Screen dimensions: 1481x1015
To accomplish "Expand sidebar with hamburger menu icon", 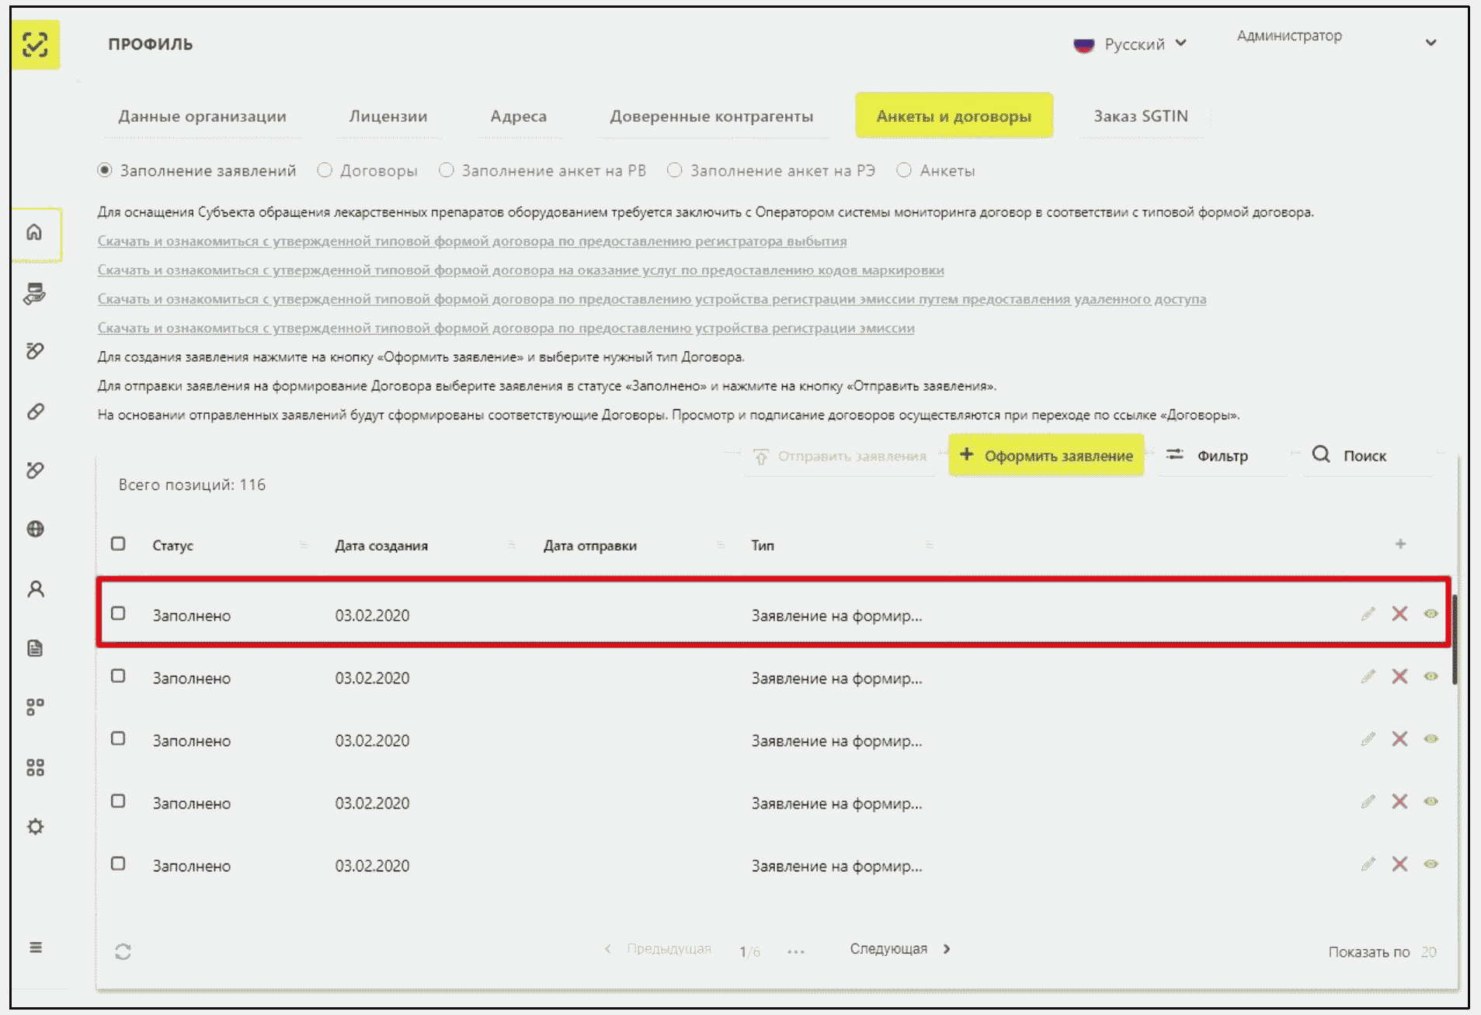I will point(35,947).
